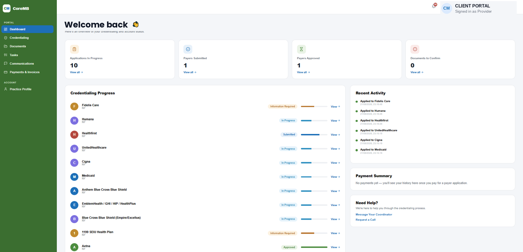The image size is (523, 252).
Task: Open Documents from the sidebar
Action: (x=28, y=46)
